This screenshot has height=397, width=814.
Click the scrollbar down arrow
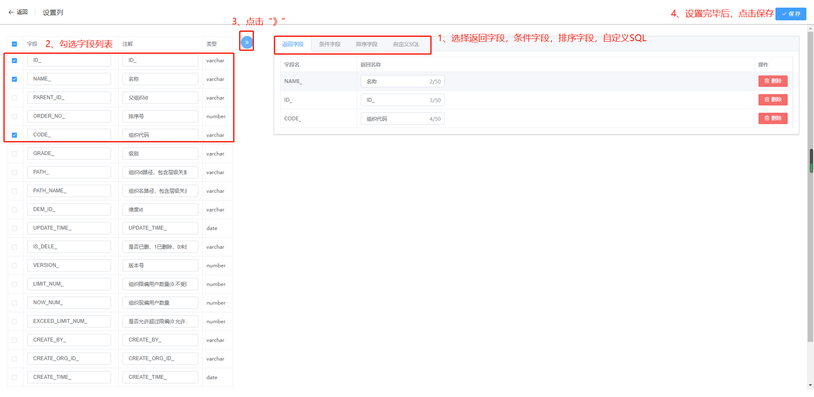[x=811, y=385]
